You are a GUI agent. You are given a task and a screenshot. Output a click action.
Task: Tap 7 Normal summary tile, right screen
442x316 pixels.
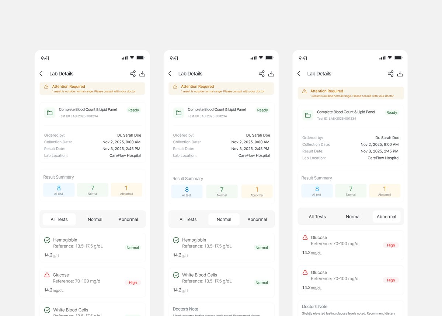click(351, 191)
